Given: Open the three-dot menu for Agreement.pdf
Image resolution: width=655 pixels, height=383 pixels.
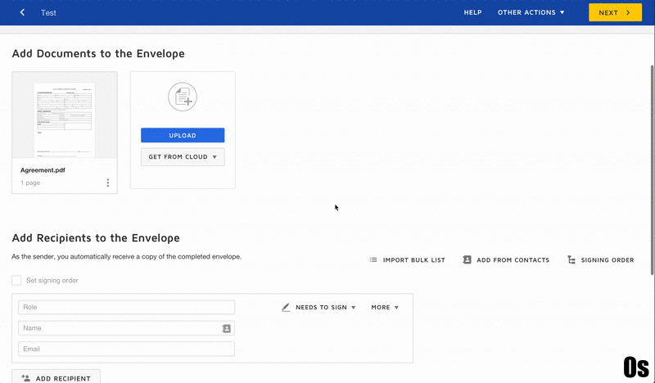Looking at the screenshot, I should tap(107, 182).
